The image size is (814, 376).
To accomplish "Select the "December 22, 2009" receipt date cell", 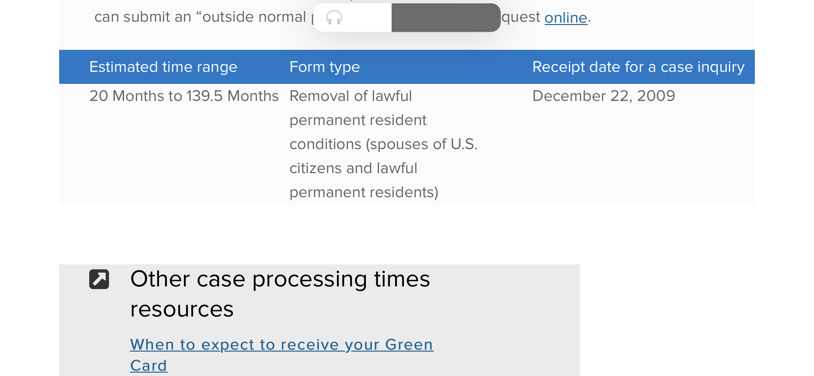I will [x=604, y=96].
